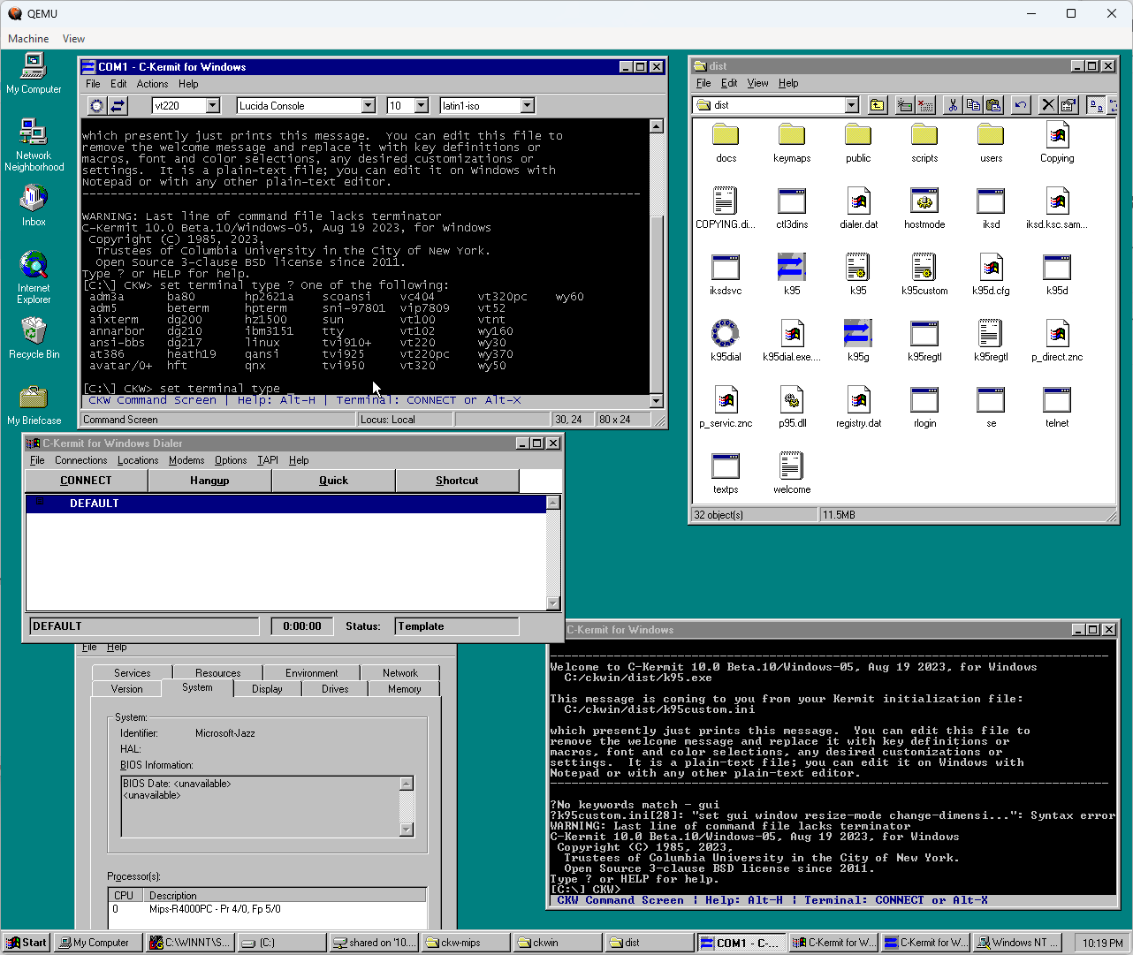The image size is (1133, 955).
Task: Click the Undo icon in dist toolbar
Action: 1021,105
